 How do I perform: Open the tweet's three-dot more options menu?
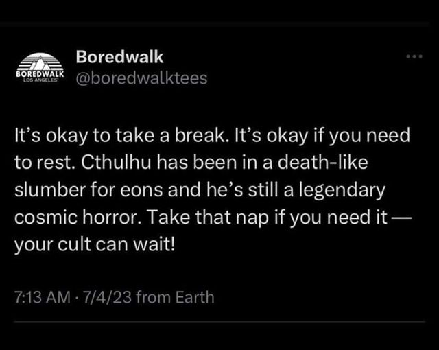click(x=414, y=56)
